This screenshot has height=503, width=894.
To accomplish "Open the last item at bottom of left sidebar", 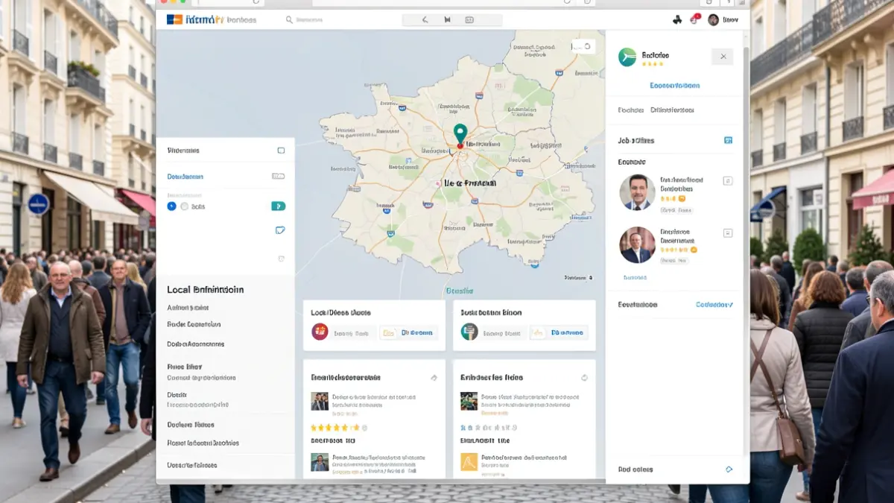I will point(191,465).
